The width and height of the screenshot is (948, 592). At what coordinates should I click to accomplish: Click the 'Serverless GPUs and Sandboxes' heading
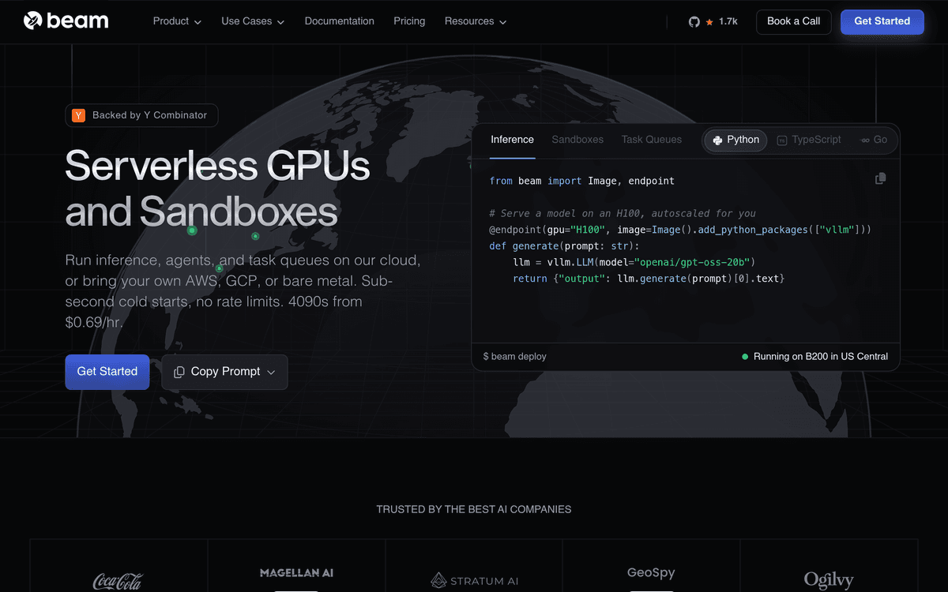[217, 189]
